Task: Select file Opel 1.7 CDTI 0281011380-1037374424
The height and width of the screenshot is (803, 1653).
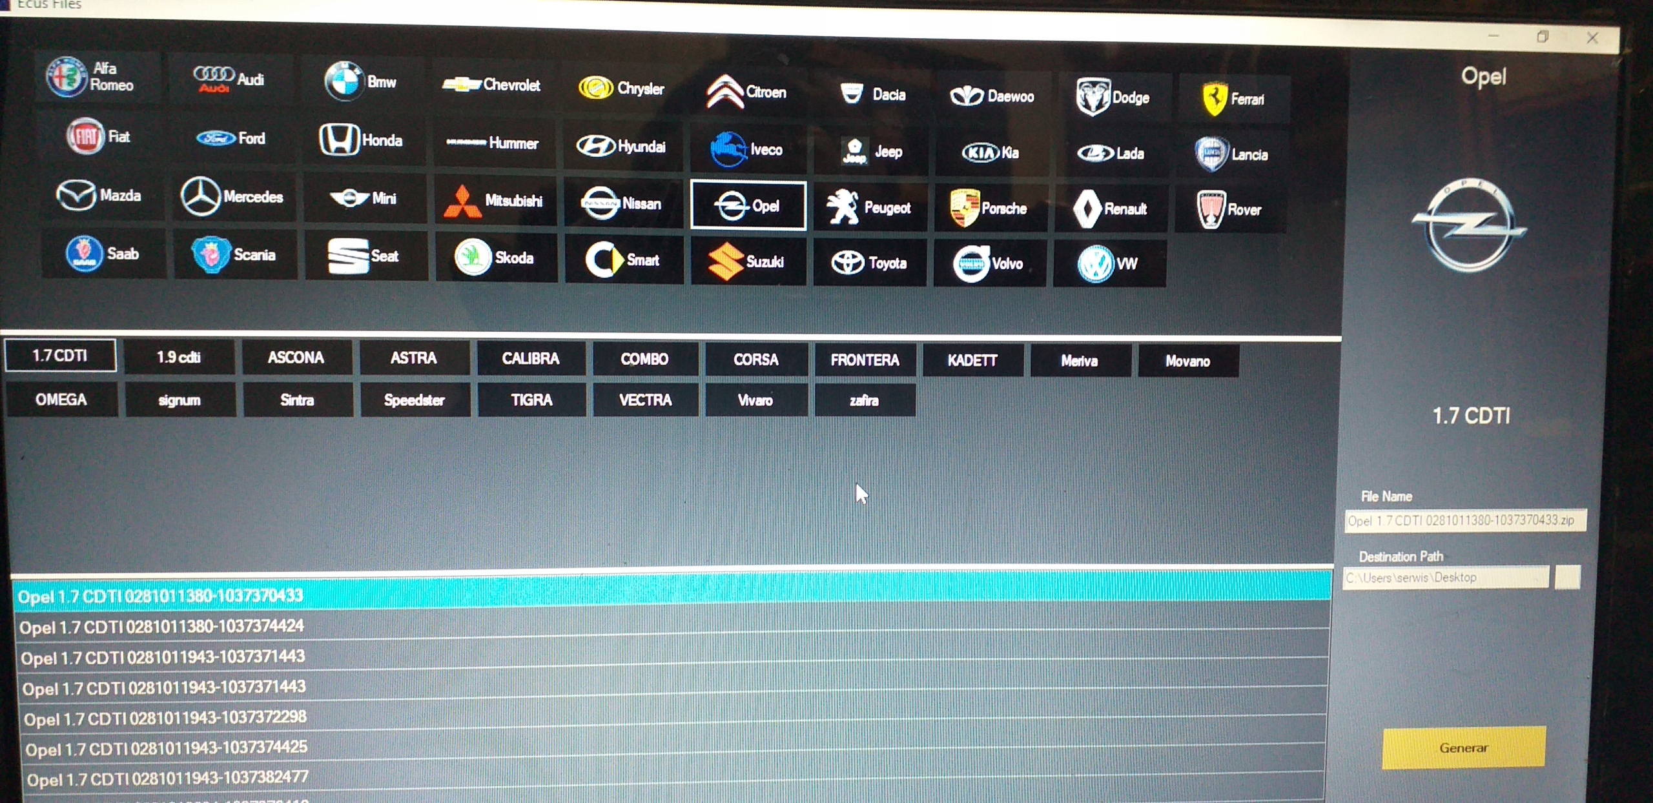Action: tap(161, 627)
